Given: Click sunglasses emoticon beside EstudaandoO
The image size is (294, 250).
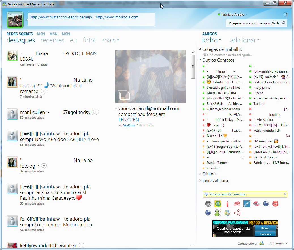Looking at the screenshot, I should 209,82.
